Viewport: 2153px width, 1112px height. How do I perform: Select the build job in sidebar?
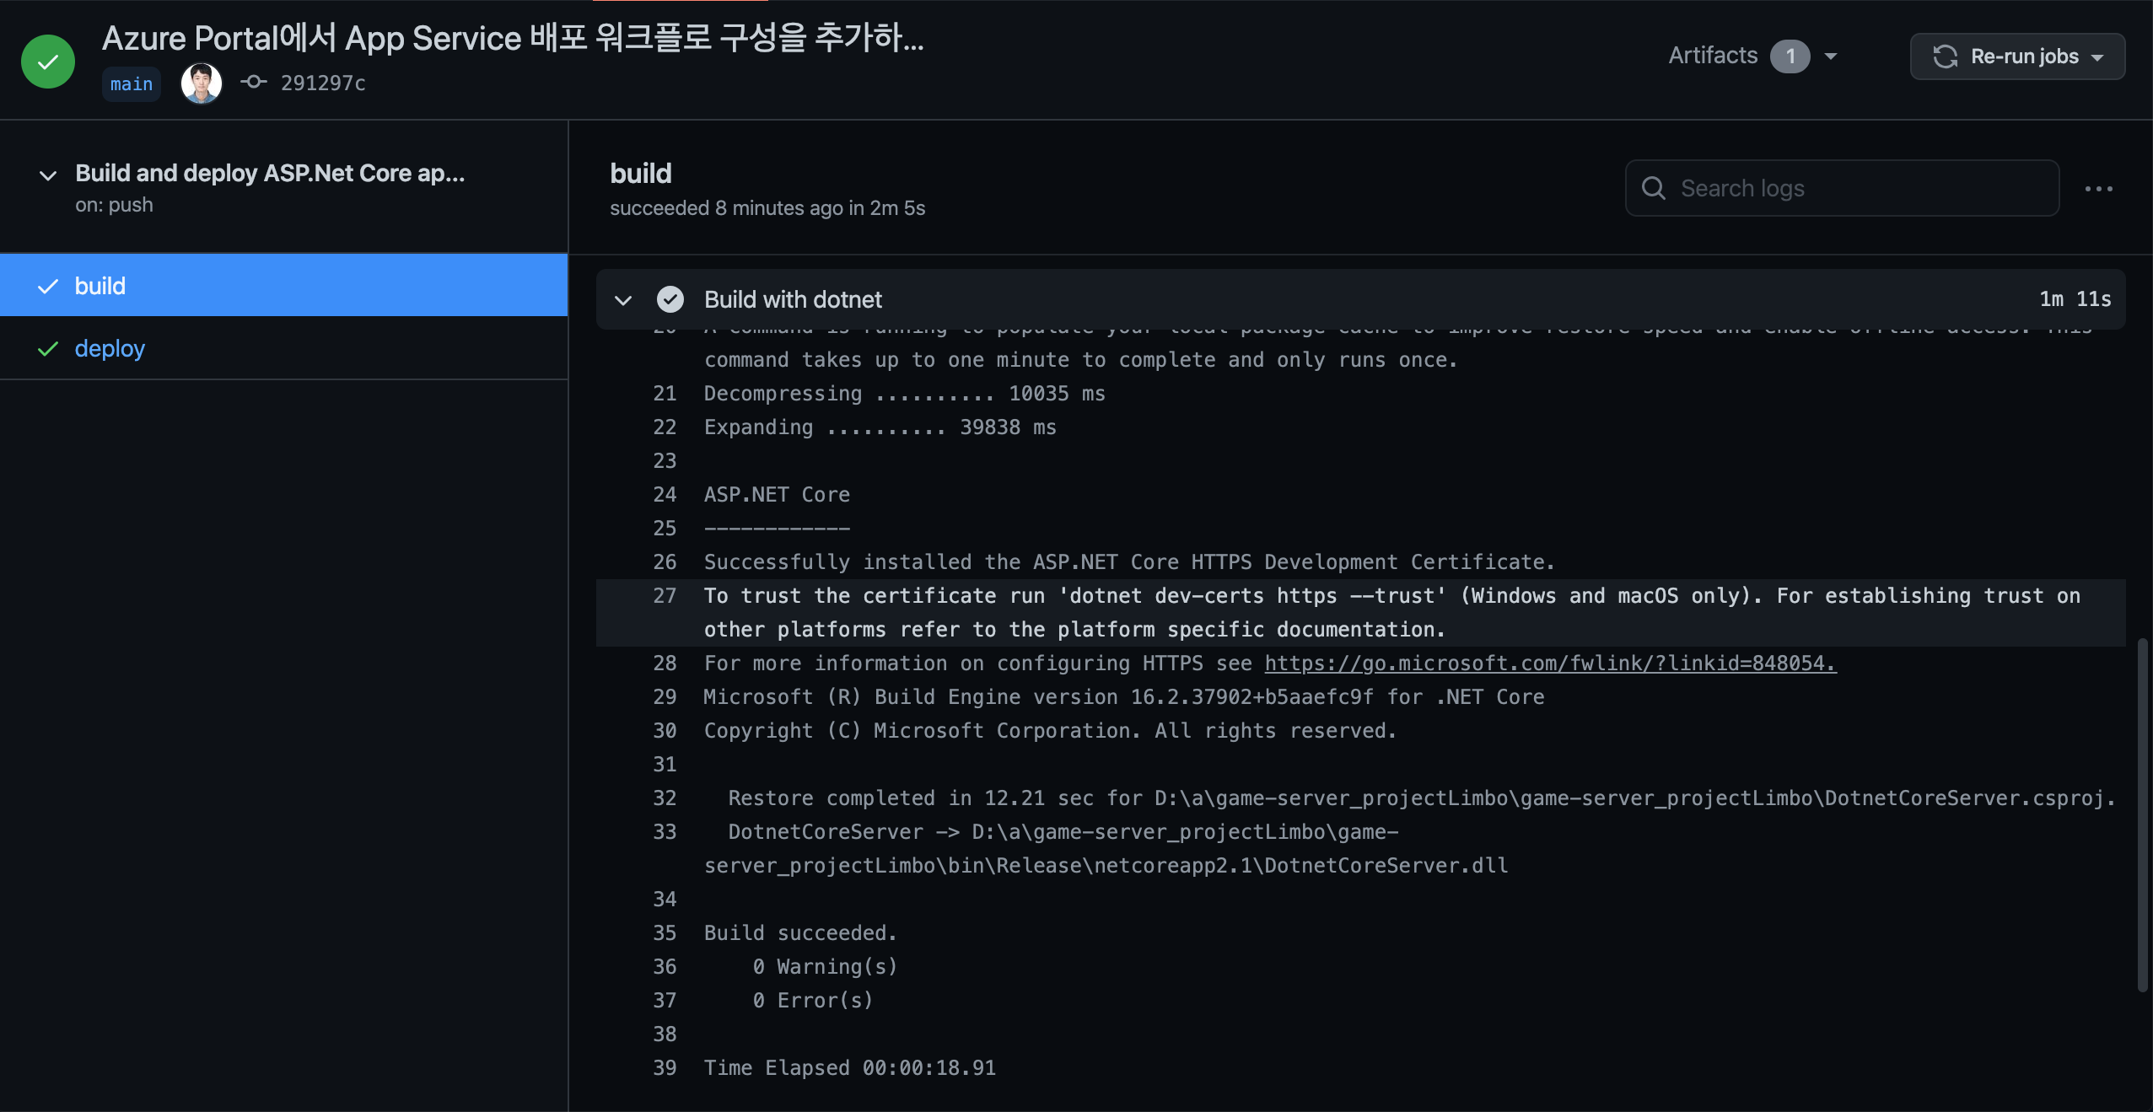tap(100, 287)
